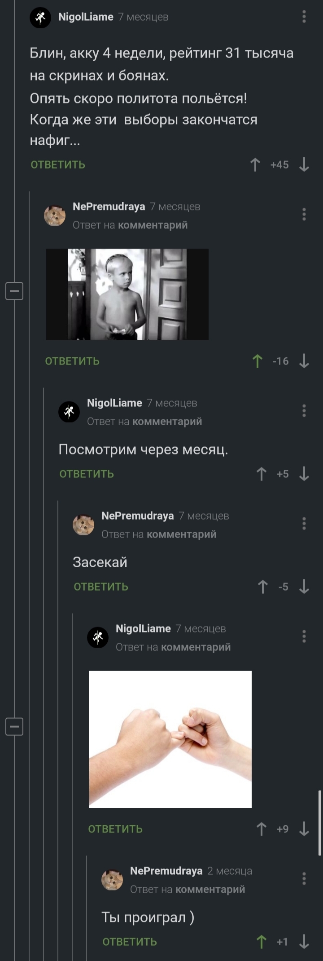Open the black-and-white boy image
323x961 pixels.
[x=127, y=294]
